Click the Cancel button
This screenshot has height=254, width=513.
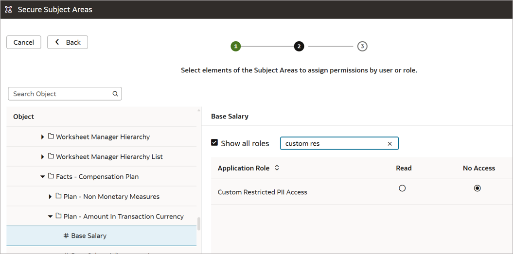coord(24,42)
